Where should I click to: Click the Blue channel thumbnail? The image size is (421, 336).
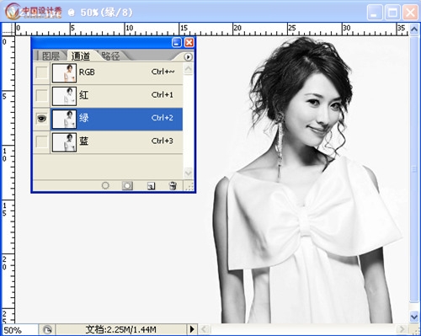pos(64,142)
